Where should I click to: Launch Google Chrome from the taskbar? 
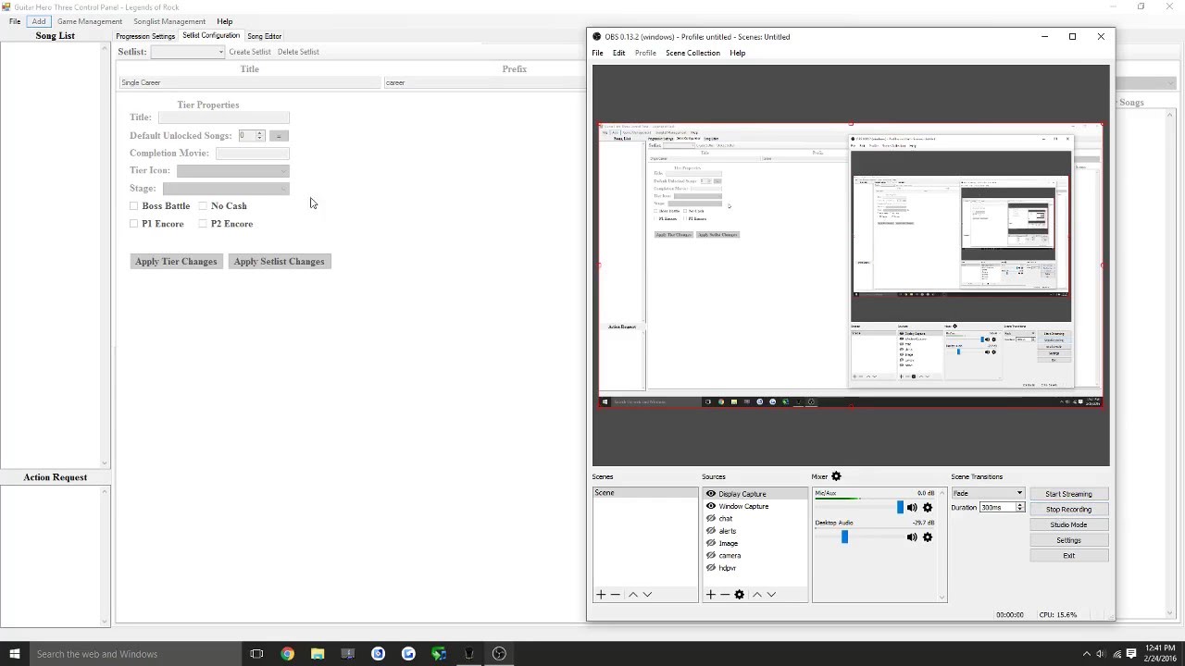click(287, 654)
